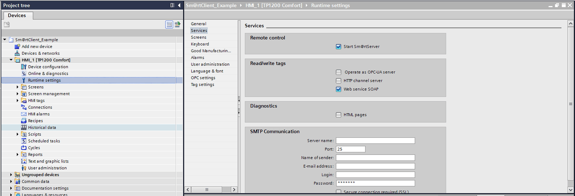Click the Common data icon
This screenshot has height=196, width=575.
coord(17,181)
